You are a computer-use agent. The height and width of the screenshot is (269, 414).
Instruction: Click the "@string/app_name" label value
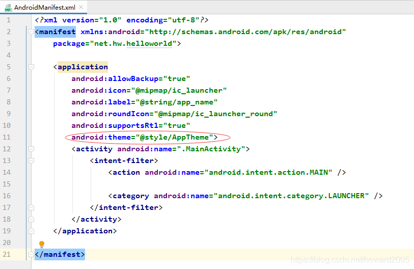click(x=177, y=102)
